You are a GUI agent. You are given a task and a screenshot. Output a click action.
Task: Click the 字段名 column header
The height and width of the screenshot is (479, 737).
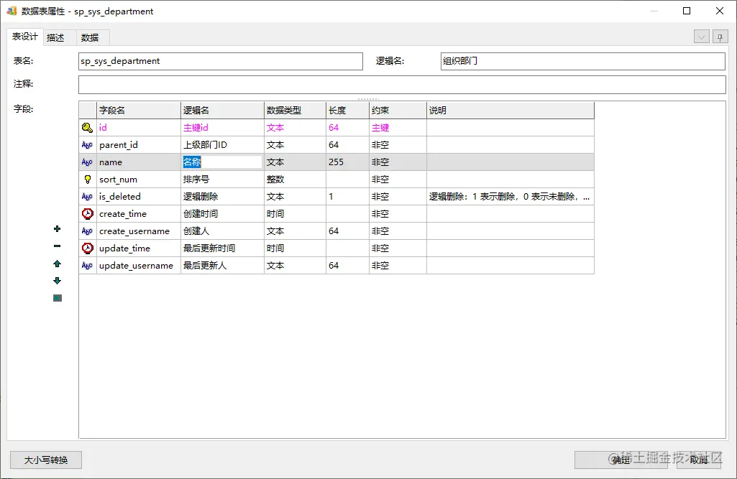(139, 111)
